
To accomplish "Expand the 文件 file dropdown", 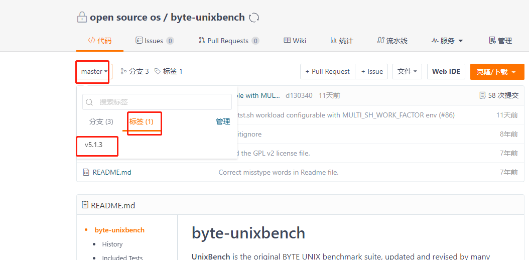I will tap(407, 71).
